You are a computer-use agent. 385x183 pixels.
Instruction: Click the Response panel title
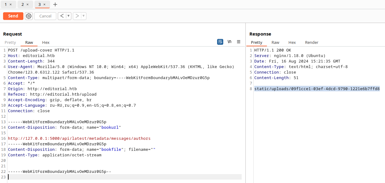(260, 34)
